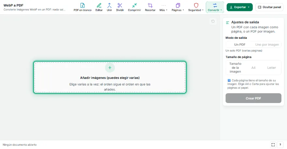Open the Exportar dropdown button
This screenshot has height=149, width=287.
240,7
